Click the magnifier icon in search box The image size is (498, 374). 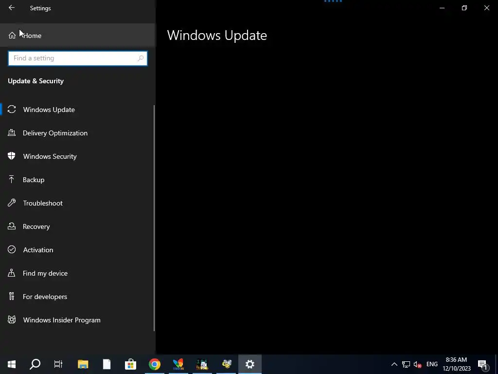click(141, 58)
